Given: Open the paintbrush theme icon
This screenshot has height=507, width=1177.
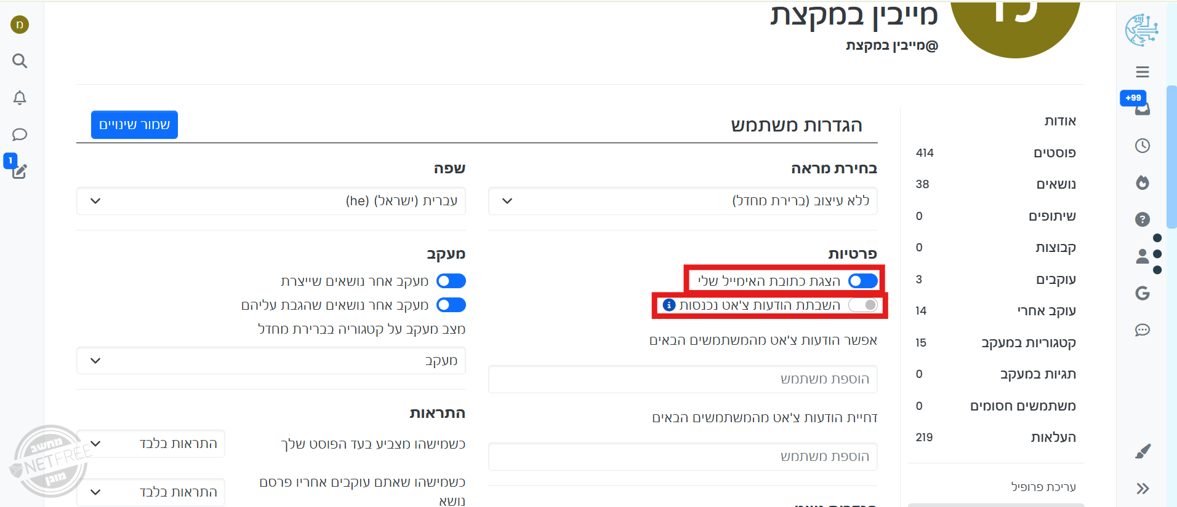Looking at the screenshot, I should pyautogui.click(x=1143, y=452).
